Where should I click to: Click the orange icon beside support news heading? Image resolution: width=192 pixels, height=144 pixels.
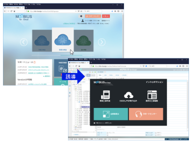coord(35,62)
